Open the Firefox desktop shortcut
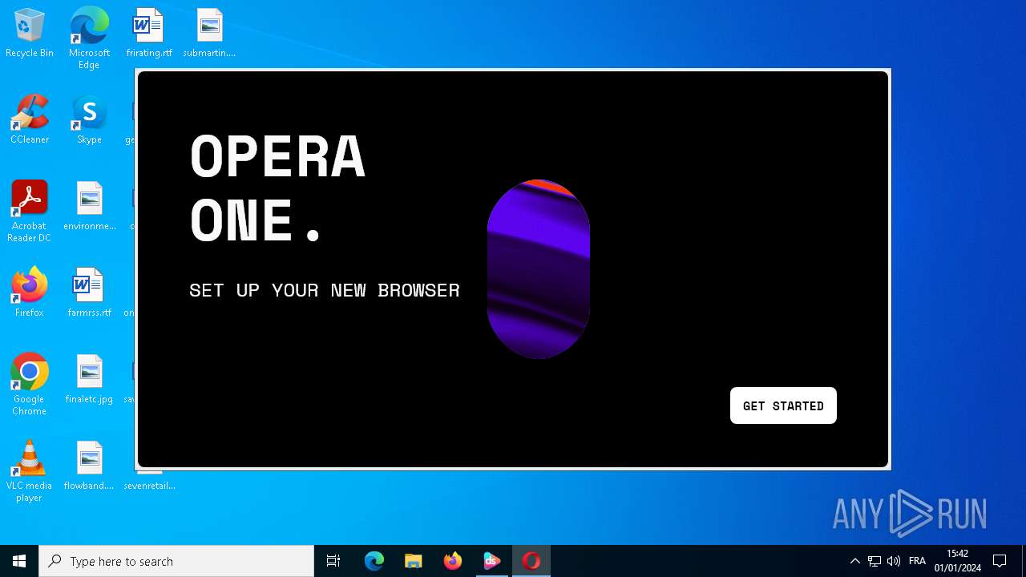The height and width of the screenshot is (577, 1026). click(x=30, y=293)
